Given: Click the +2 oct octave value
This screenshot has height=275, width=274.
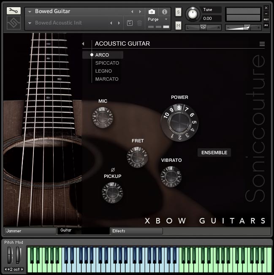Looking at the screenshot, I should pyautogui.click(x=14, y=269).
